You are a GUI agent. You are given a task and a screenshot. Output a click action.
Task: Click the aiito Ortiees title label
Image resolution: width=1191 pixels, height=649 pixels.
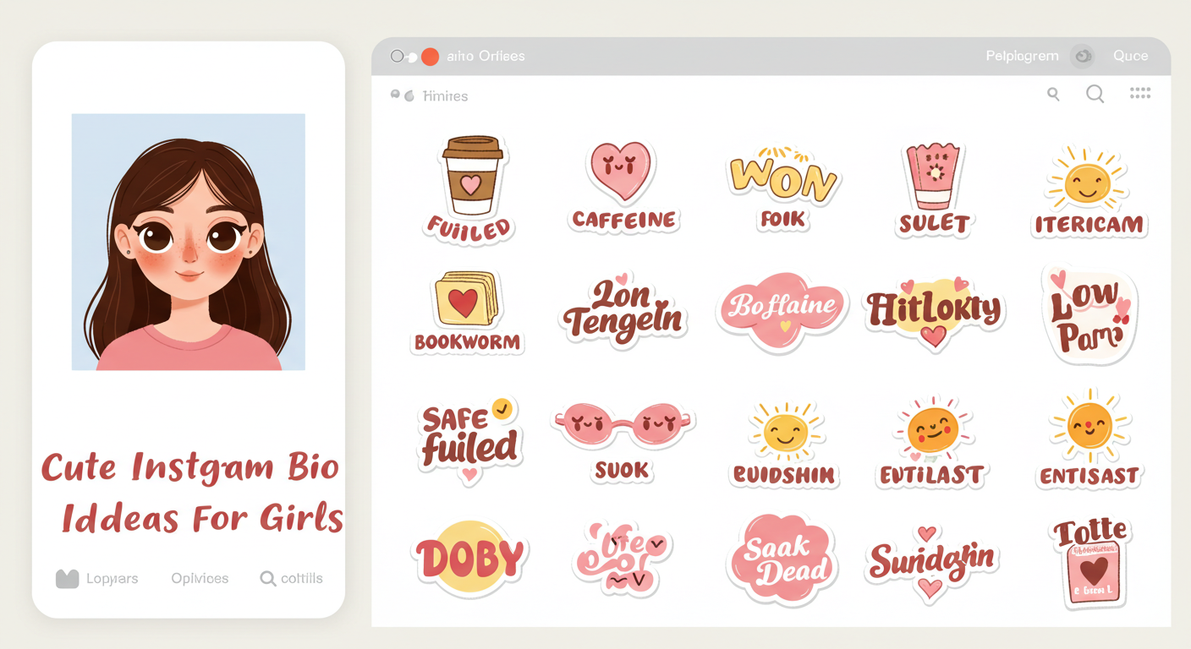pyautogui.click(x=486, y=56)
